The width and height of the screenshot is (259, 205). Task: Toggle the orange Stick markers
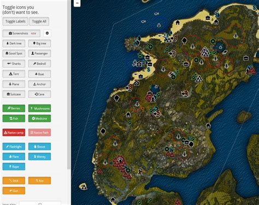(14, 180)
